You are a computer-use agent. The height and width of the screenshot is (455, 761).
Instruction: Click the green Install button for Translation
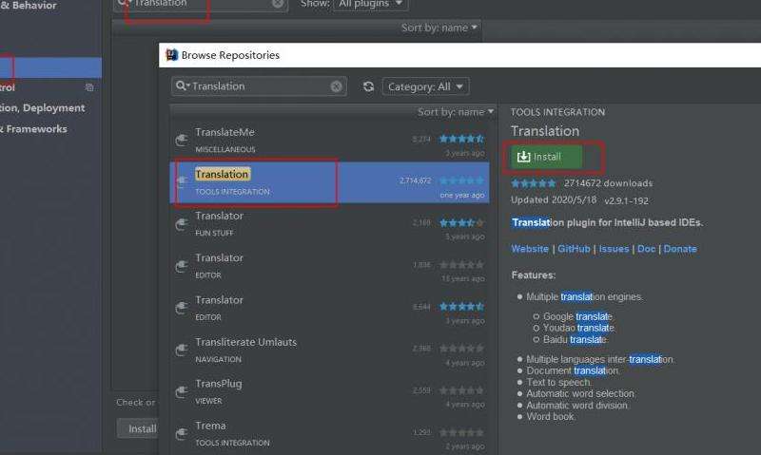tap(546, 157)
